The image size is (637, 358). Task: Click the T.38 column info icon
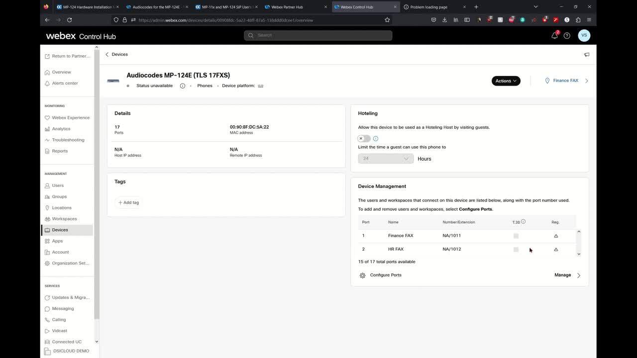pos(523,222)
